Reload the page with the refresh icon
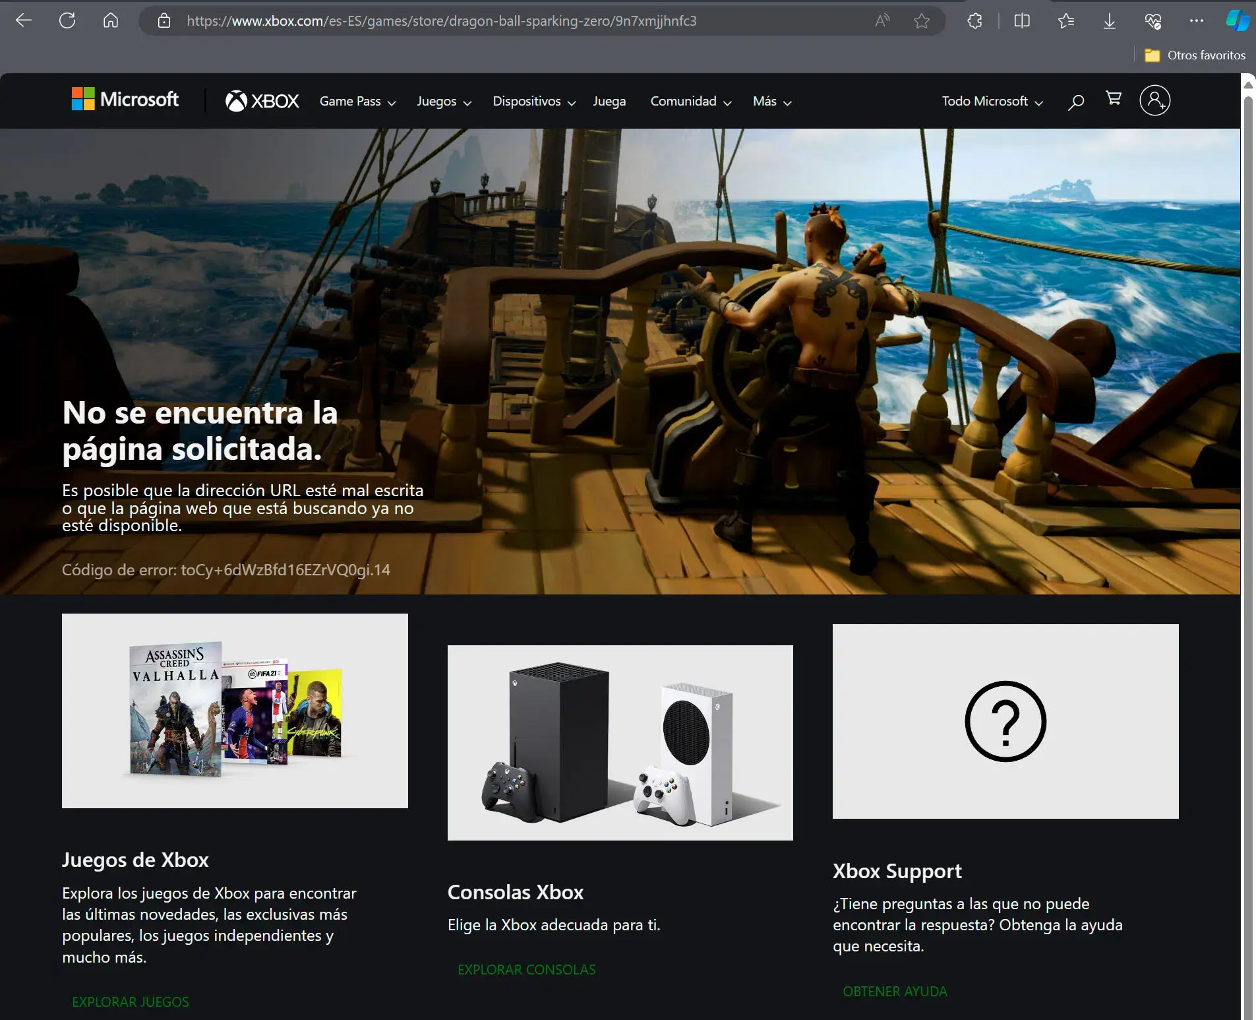The image size is (1256, 1020). (67, 20)
